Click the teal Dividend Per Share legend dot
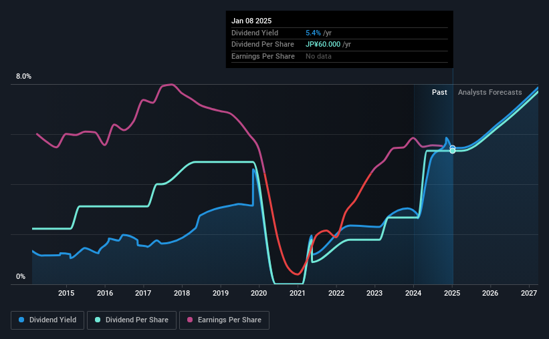 98,320
